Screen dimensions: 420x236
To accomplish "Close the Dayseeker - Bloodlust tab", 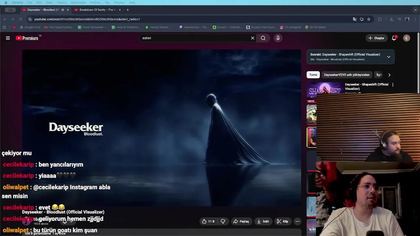I will pyautogui.click(x=68, y=10).
